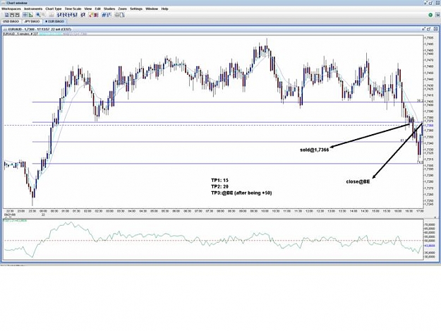441x331 pixels.
Task: Open the Edit menu
Action: coord(97,8)
